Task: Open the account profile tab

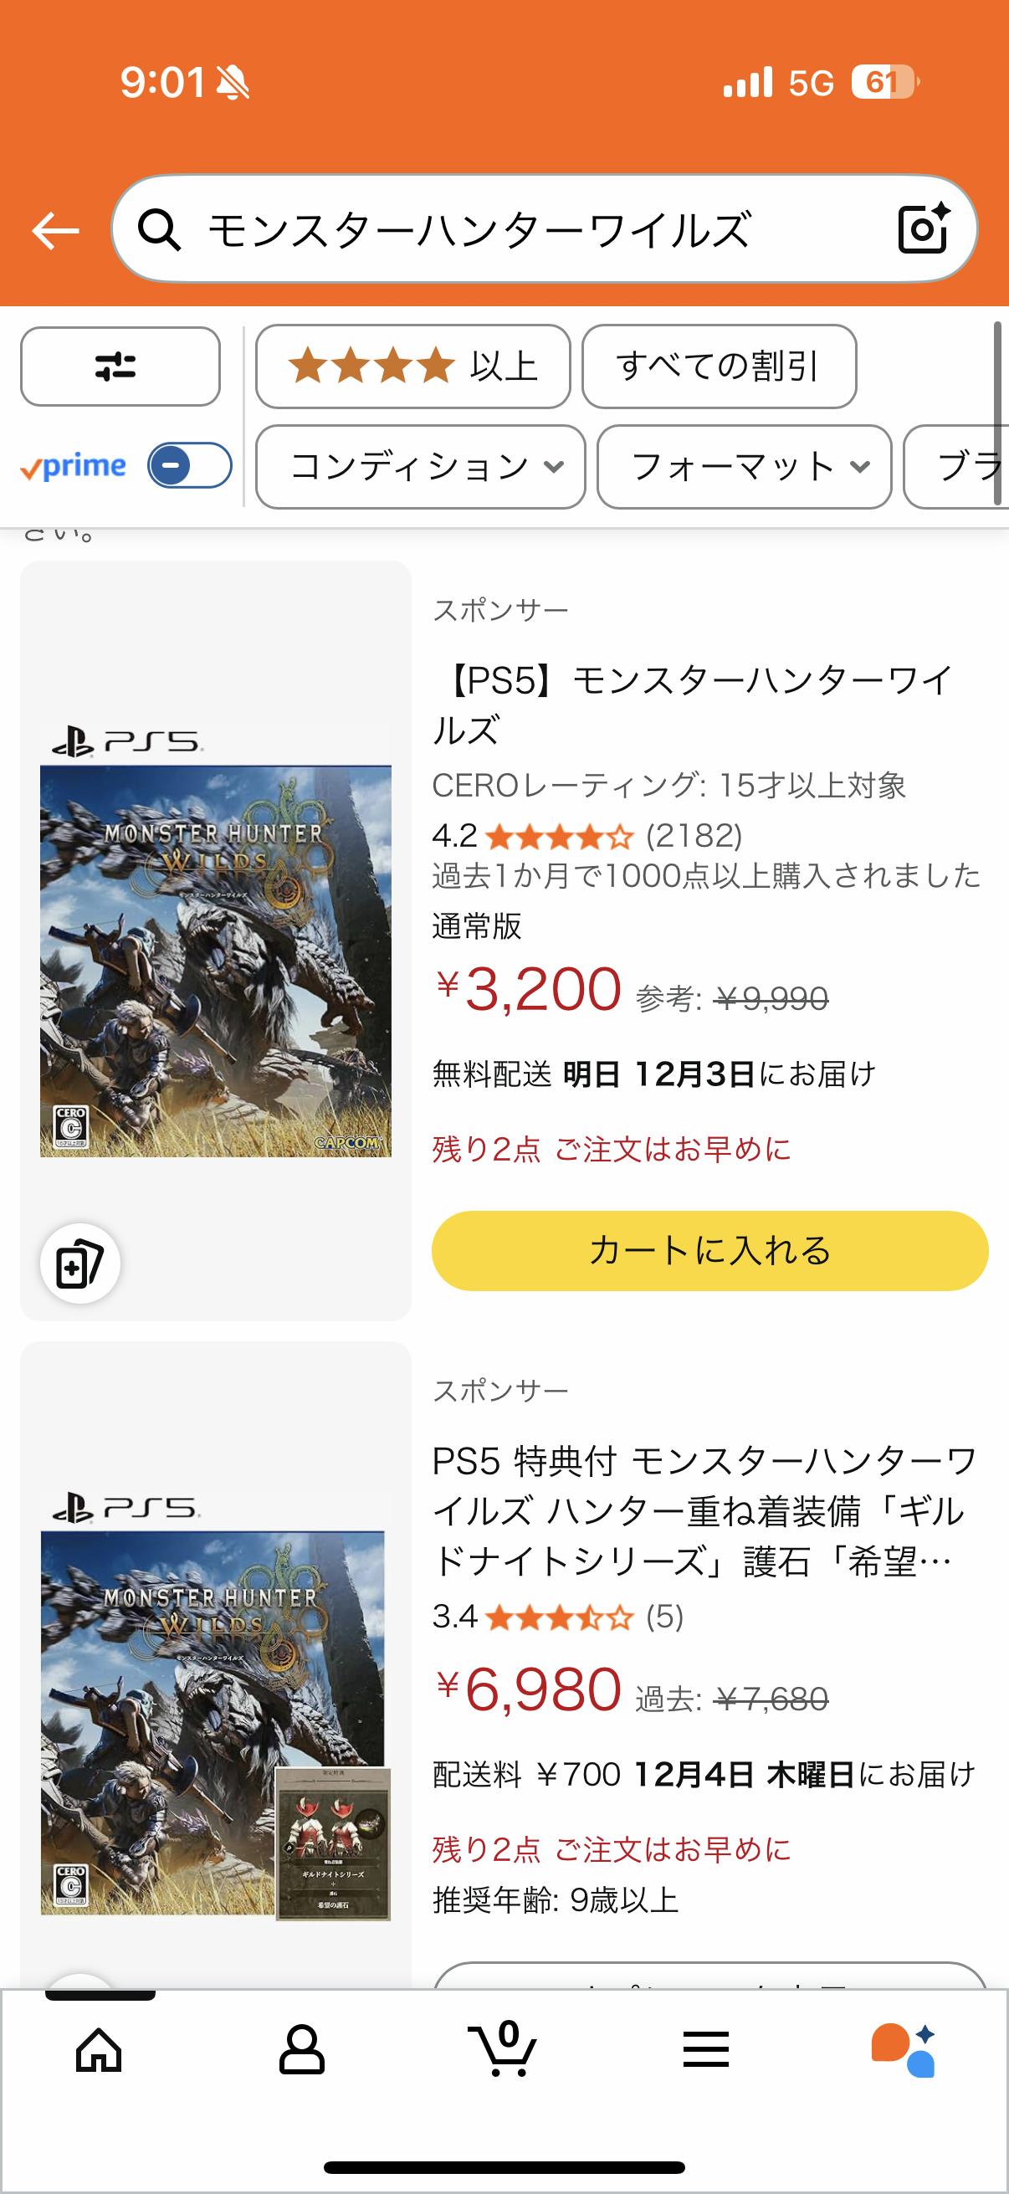Action: click(x=301, y=2048)
